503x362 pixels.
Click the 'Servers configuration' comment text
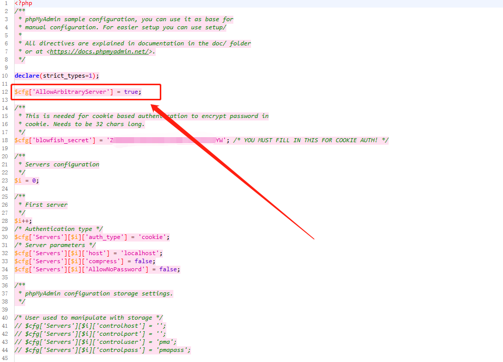(62, 164)
